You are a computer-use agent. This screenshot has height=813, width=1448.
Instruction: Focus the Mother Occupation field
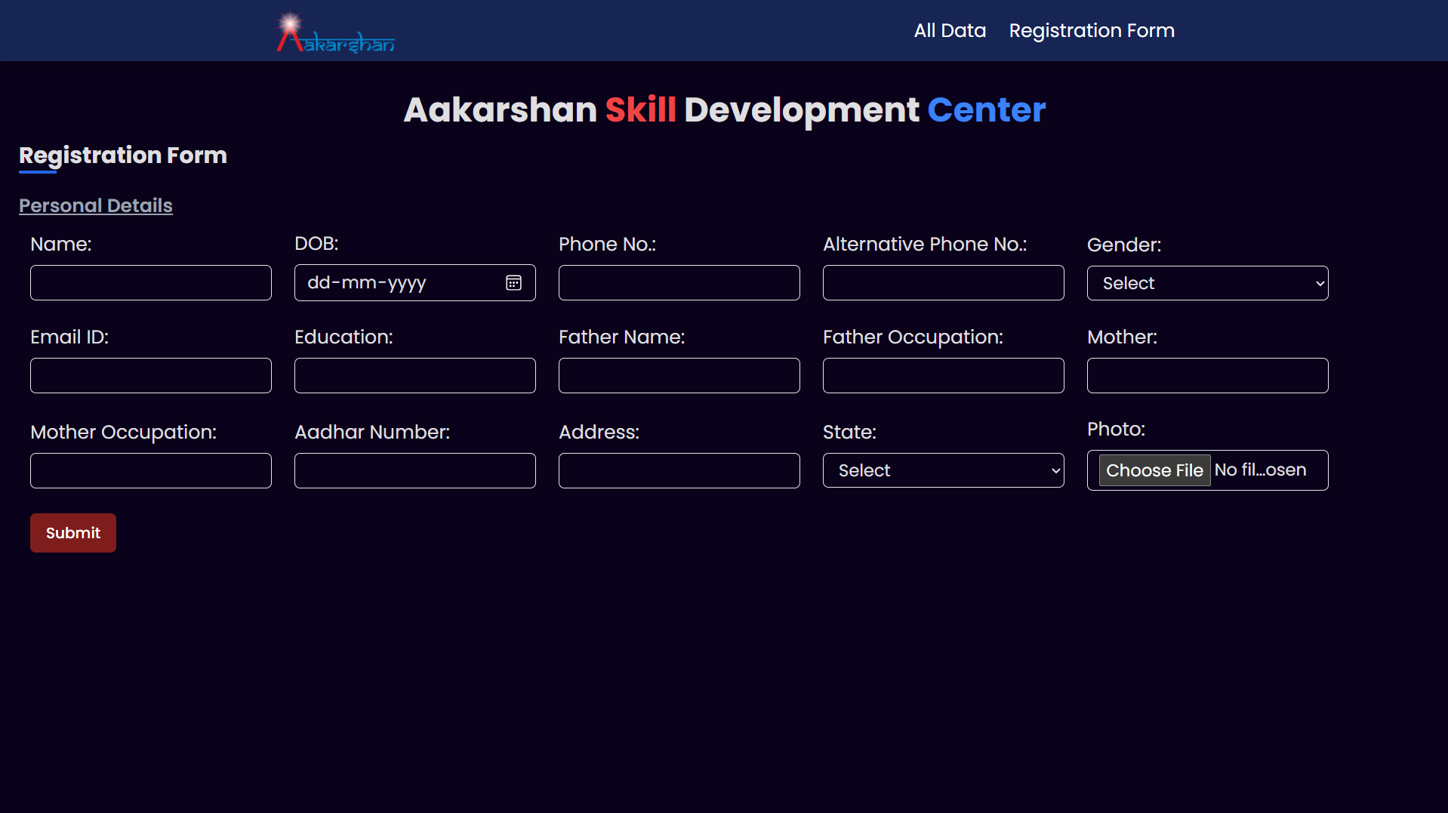[x=151, y=471]
